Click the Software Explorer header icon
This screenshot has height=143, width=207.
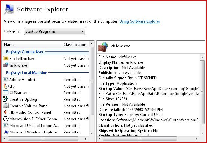(9, 9)
